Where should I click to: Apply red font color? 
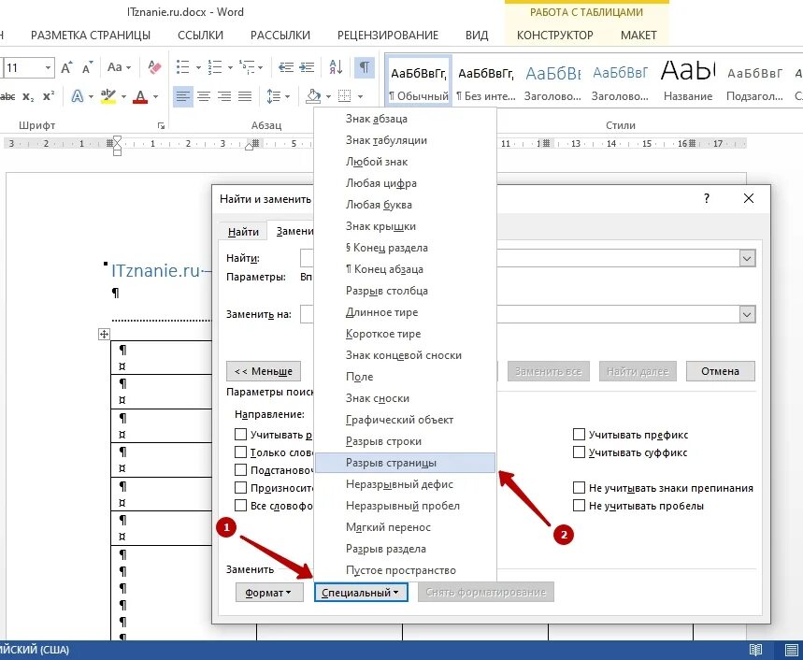(x=140, y=96)
